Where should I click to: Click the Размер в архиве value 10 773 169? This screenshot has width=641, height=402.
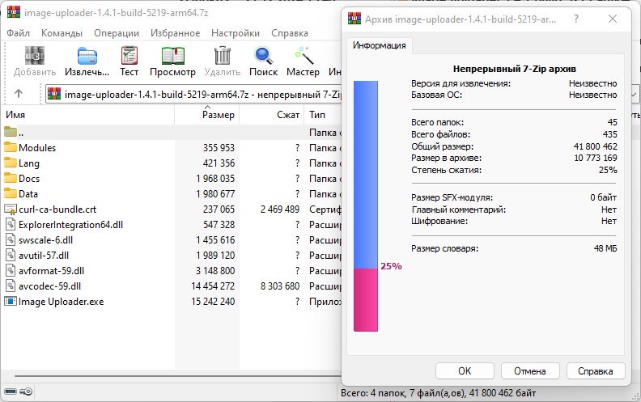coord(596,158)
